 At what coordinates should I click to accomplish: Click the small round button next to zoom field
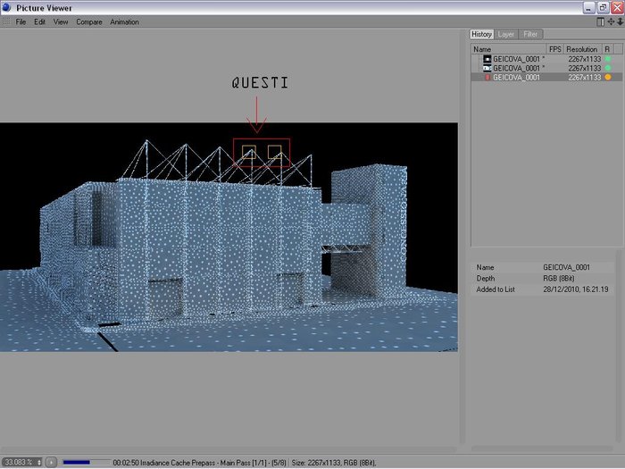point(51,462)
